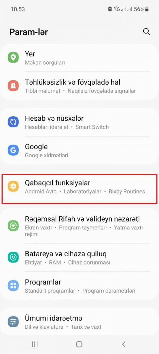Select Qabaqcıl funksiyalar entry
Image resolution: width=159 pixels, height=354 pixels.
tap(79, 187)
